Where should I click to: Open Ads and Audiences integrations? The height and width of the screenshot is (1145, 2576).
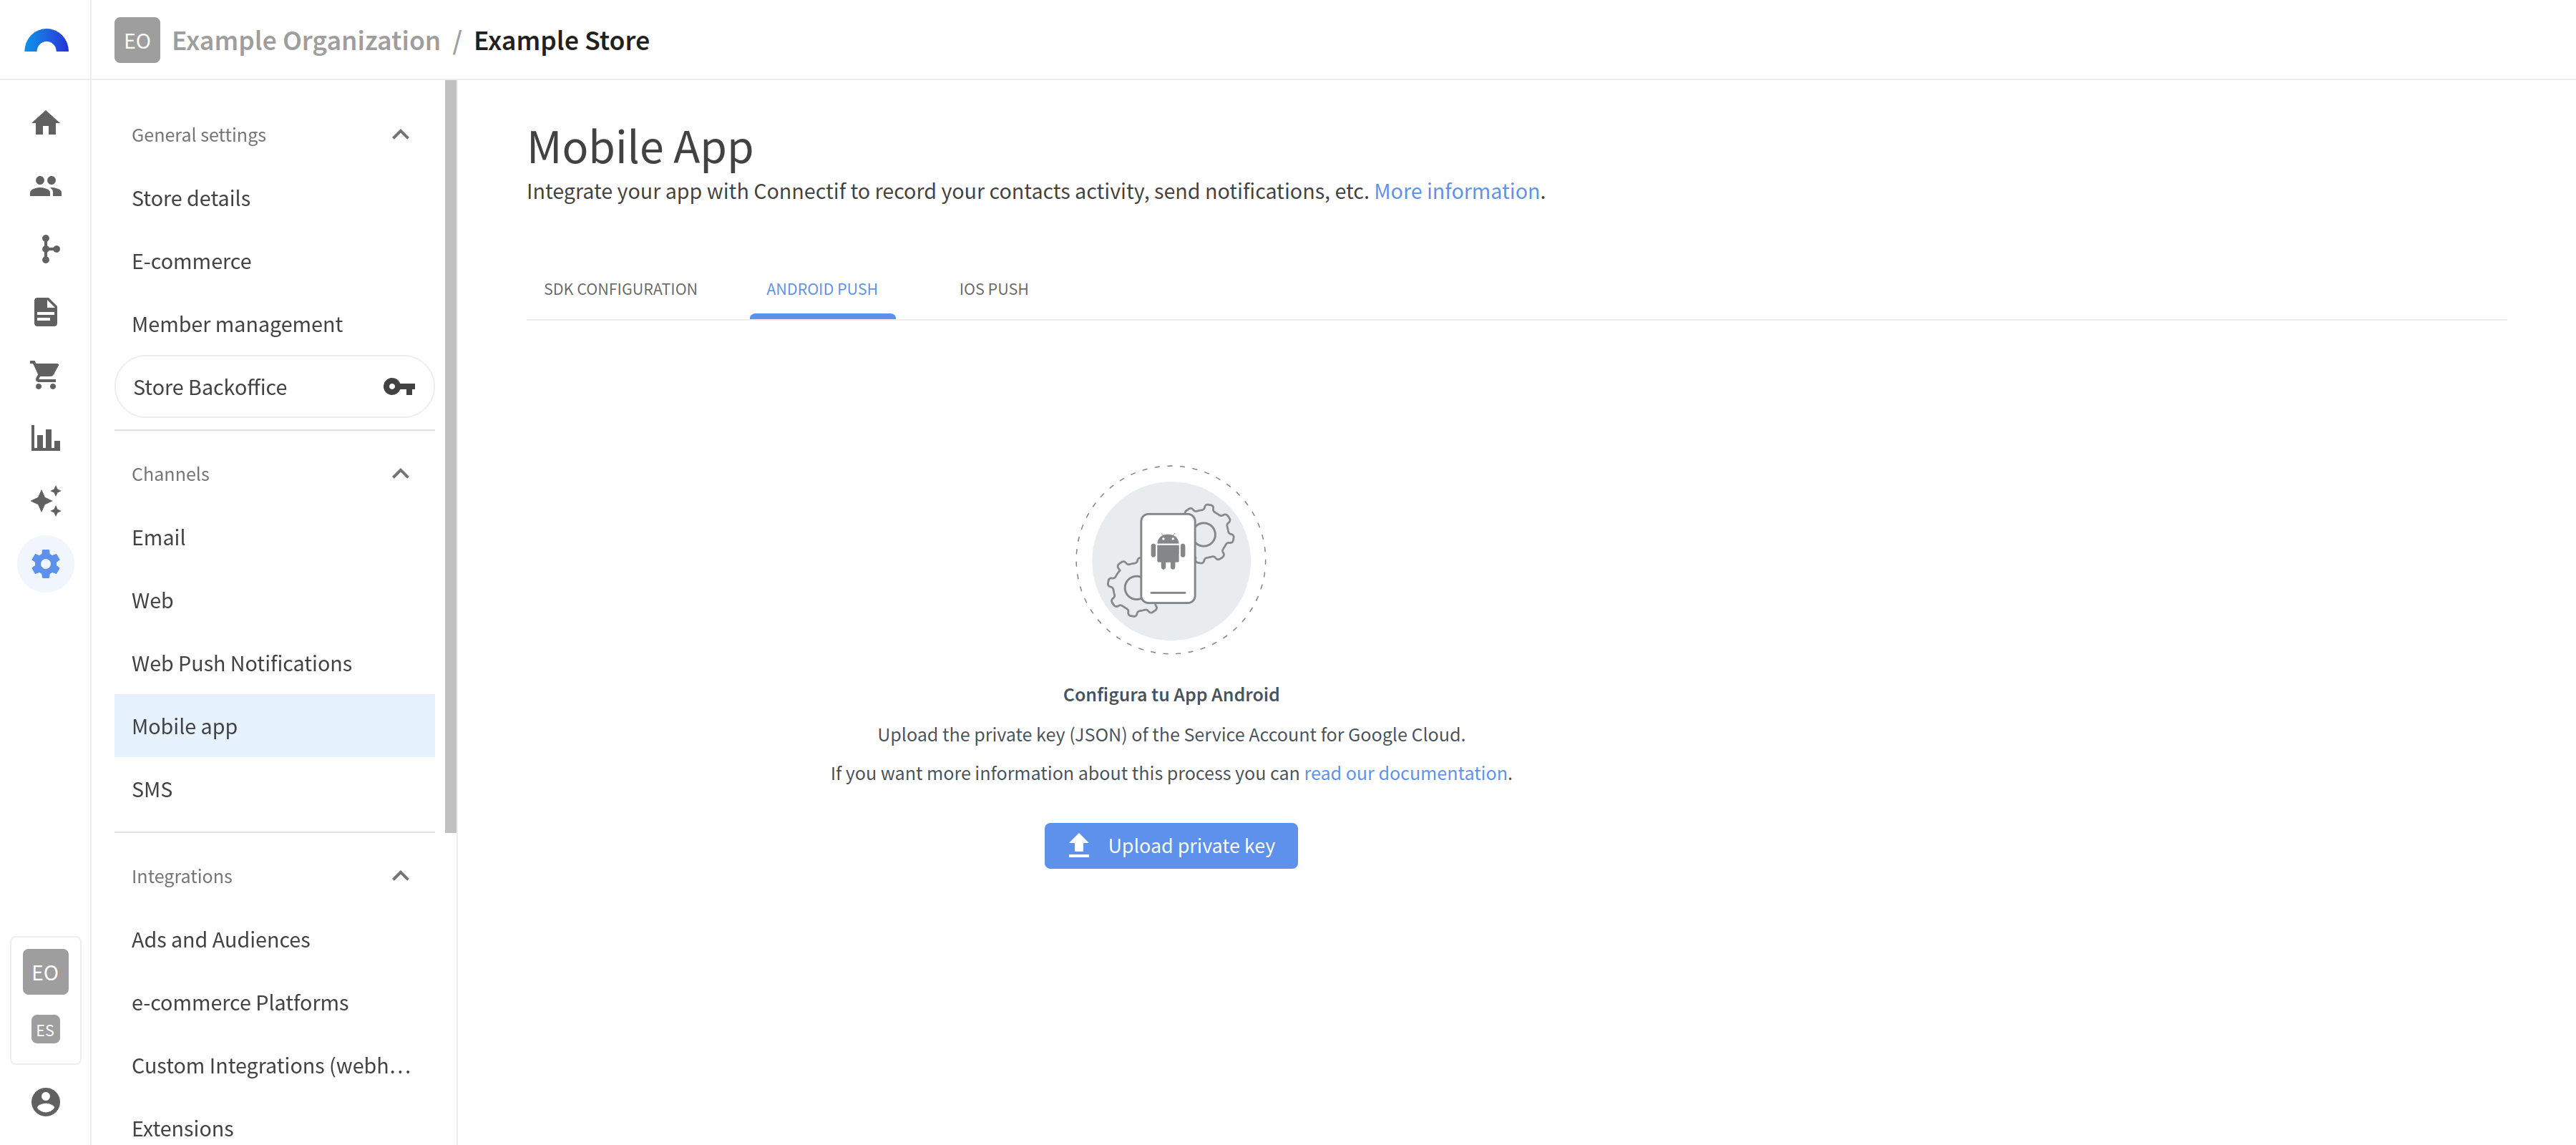(x=275, y=939)
